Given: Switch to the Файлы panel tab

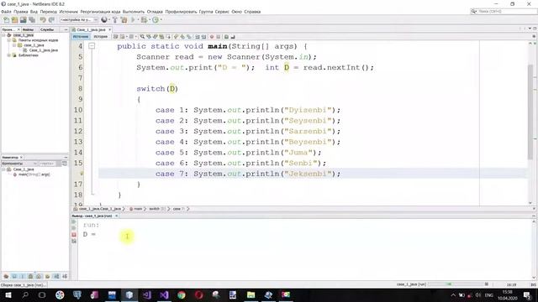Looking at the screenshot, I should pyautogui.click(x=28, y=30).
